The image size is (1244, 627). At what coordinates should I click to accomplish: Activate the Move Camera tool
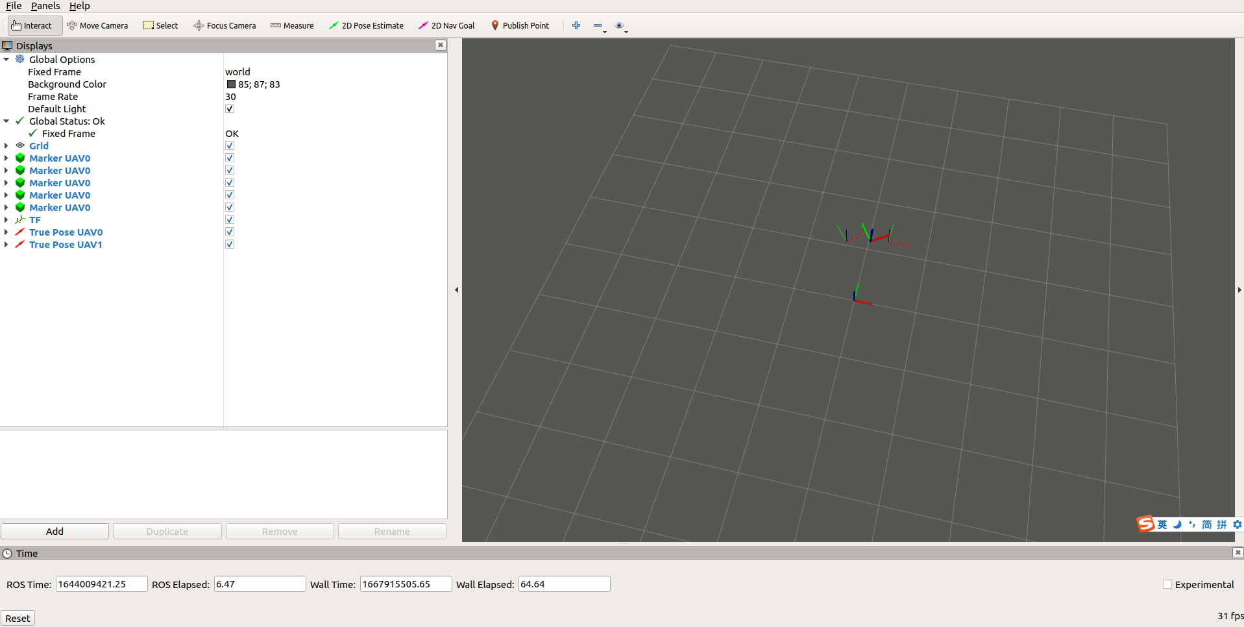click(97, 25)
